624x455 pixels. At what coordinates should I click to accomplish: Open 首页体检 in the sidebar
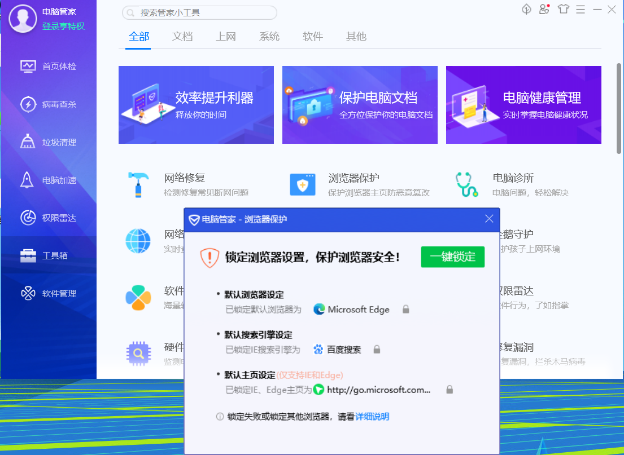49,67
